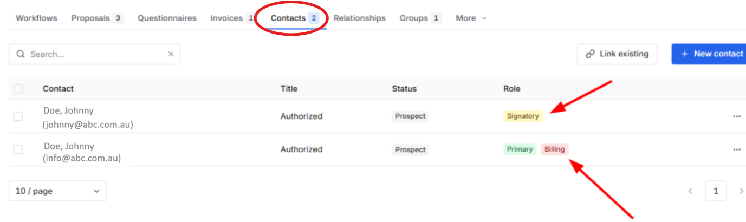Screen dimensions: 746x222
Task: Open the 10 / page dropdown
Action: click(x=57, y=191)
